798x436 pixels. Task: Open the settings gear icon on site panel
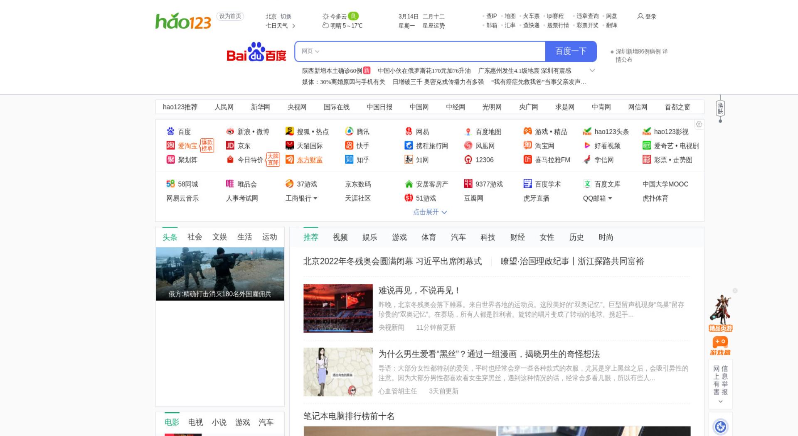699,124
